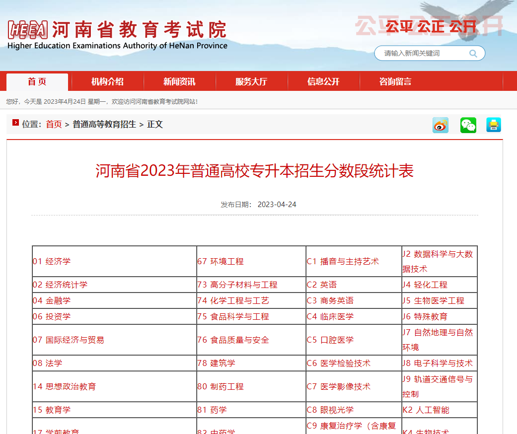Open the 01 经济学 score link

[52, 261]
